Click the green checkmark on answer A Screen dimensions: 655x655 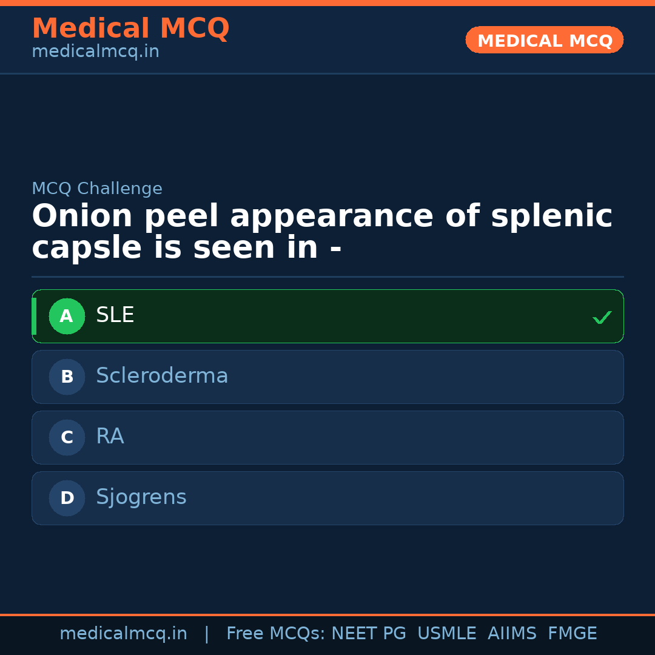(x=602, y=317)
